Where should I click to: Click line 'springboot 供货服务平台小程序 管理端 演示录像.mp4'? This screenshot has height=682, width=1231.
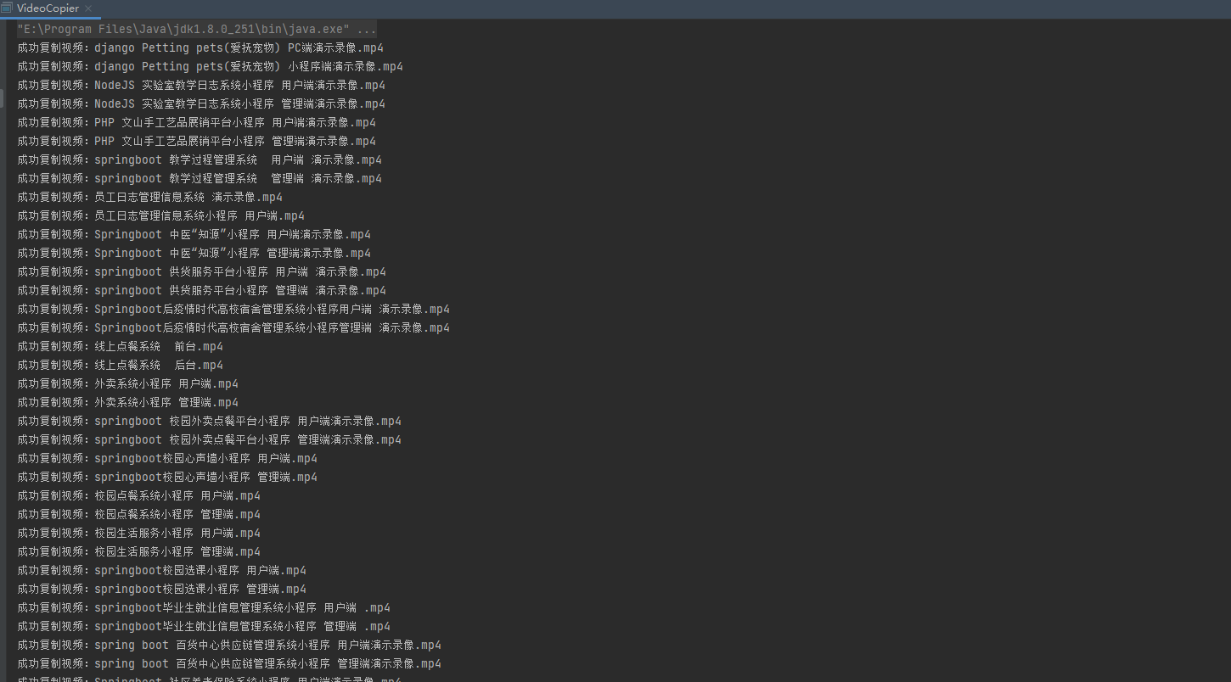click(x=201, y=290)
